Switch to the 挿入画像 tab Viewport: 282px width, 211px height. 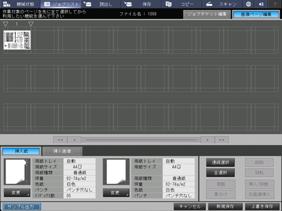(62, 151)
